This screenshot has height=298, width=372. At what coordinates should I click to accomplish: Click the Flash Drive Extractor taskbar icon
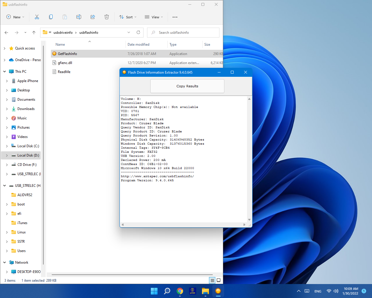[x=218, y=291]
